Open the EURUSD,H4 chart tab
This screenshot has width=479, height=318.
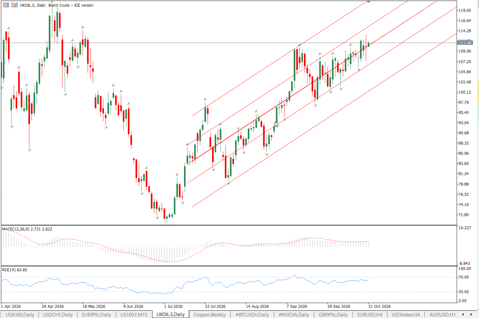(370, 314)
